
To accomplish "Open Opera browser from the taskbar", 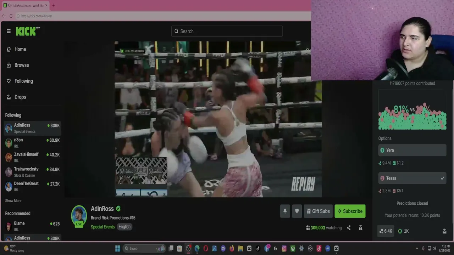I will pos(206,249).
